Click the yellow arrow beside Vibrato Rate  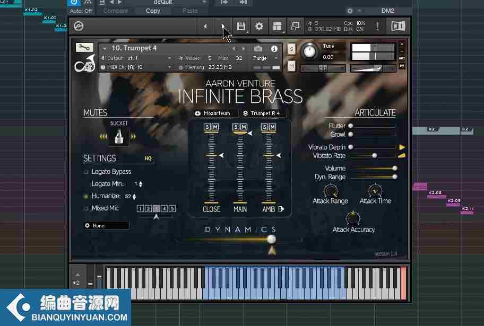(x=402, y=156)
